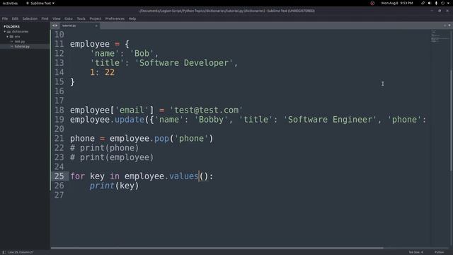This screenshot has height=255, width=453.
Task: Click the Activities button
Action: 10,3
